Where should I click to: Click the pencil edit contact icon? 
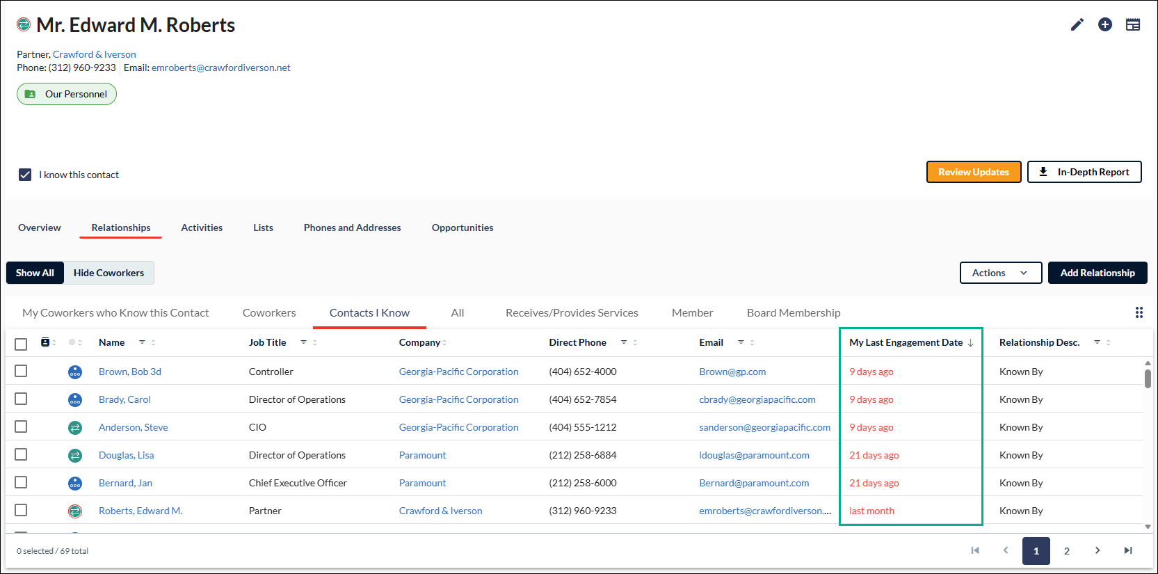[x=1077, y=25]
